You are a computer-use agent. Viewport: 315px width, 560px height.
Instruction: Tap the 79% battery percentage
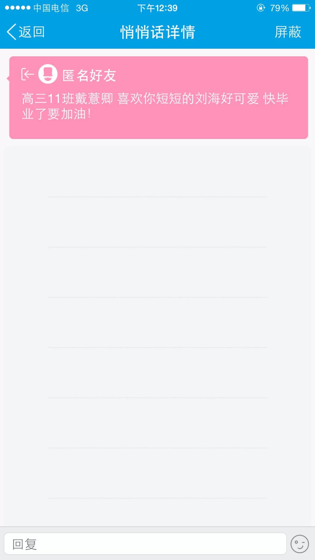[279, 8]
